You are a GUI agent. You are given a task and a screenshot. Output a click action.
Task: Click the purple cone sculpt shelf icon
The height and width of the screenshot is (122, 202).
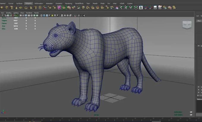coord(117,8)
